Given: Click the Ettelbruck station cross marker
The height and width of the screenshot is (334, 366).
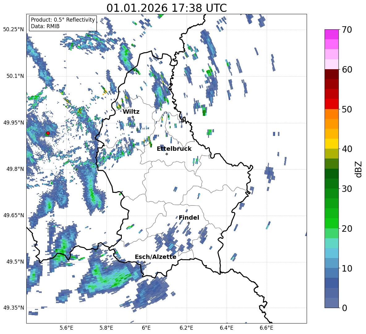Looking at the screenshot, I should point(167,154).
